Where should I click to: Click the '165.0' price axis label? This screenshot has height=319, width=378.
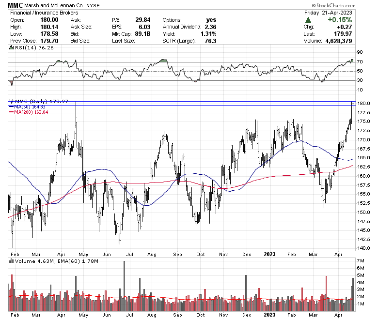(x=363, y=158)
